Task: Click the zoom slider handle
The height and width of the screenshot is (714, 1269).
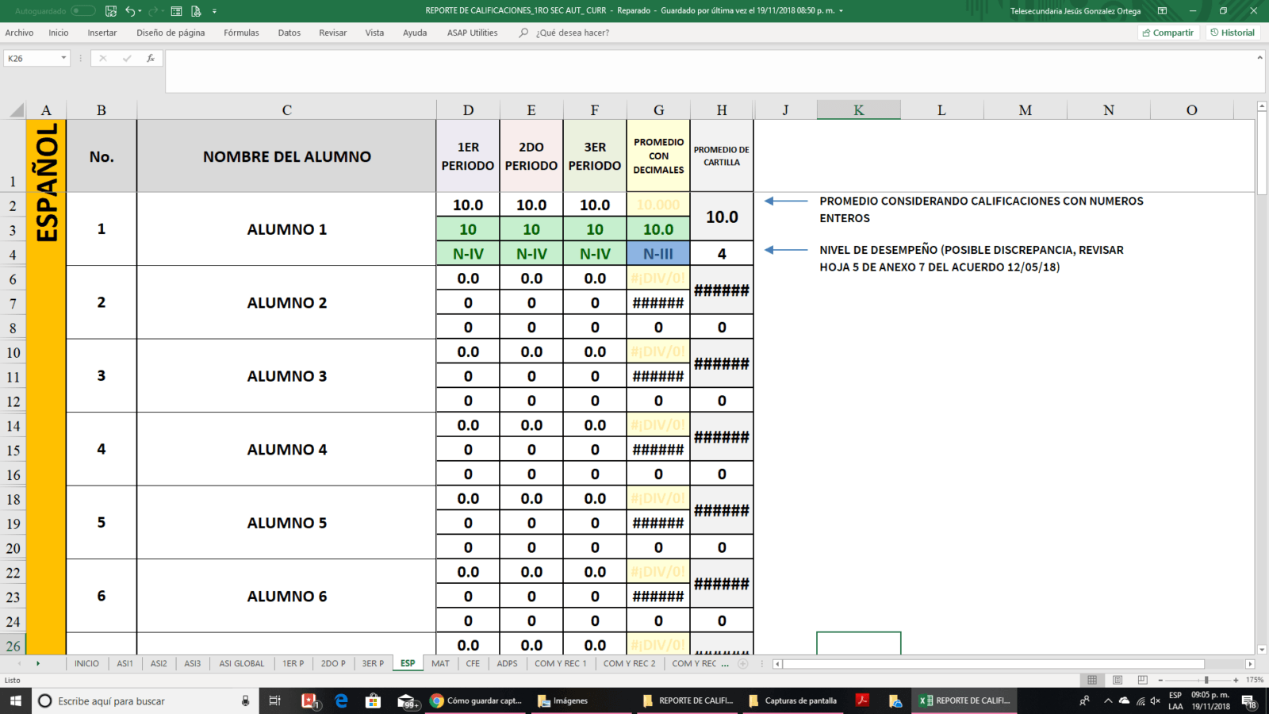Action: 1206,680
